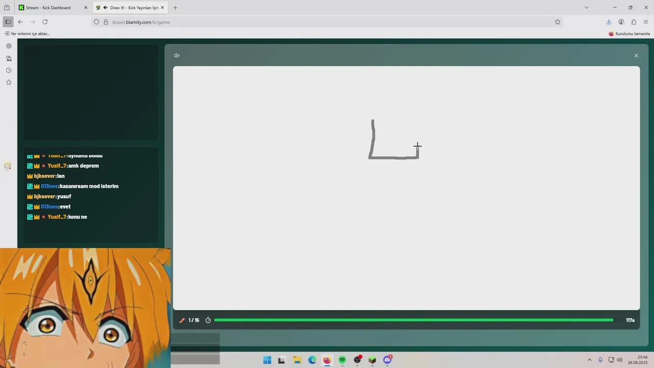Screen dimensions: 654x368
Task: Open File Explorer from the taskbar
Action: point(297,360)
